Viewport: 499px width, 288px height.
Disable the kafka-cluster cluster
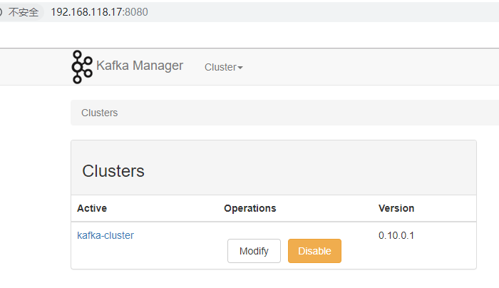(314, 251)
